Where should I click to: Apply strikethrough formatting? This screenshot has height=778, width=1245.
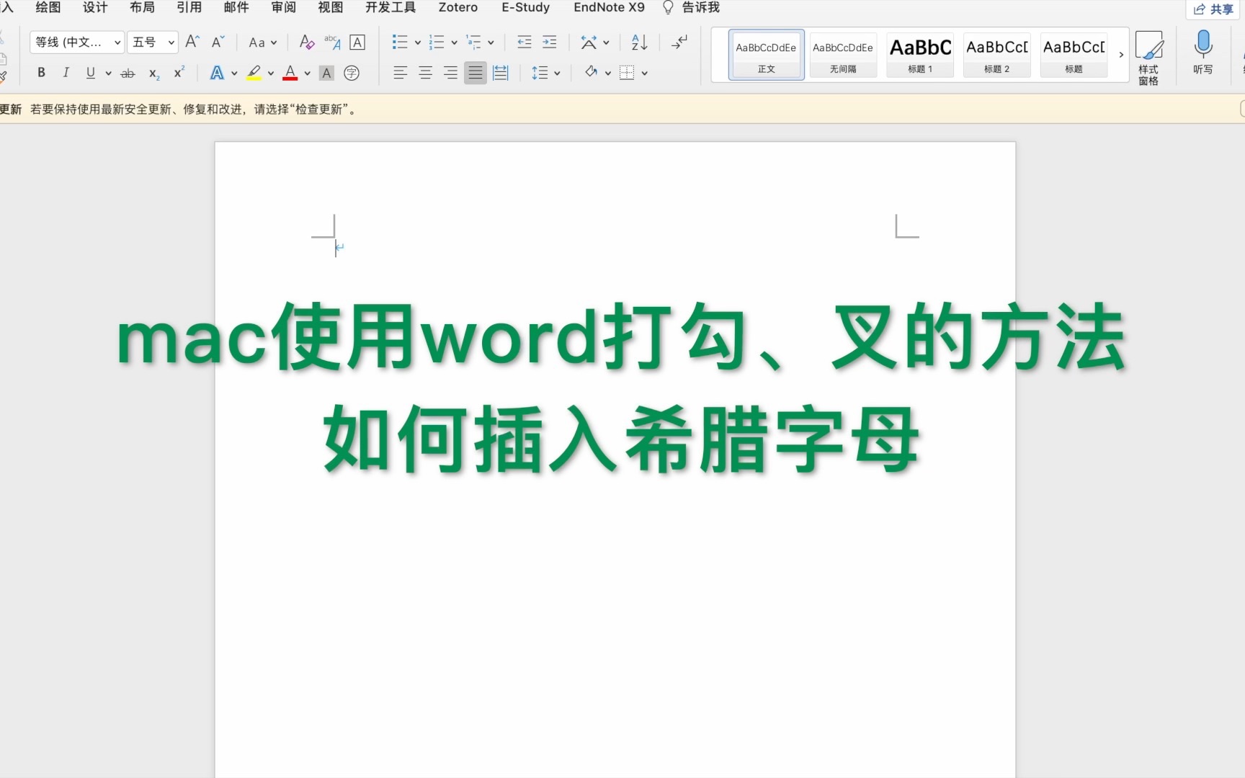[x=128, y=73]
